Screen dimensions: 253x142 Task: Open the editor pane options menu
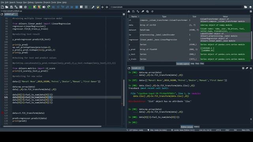(124, 14)
